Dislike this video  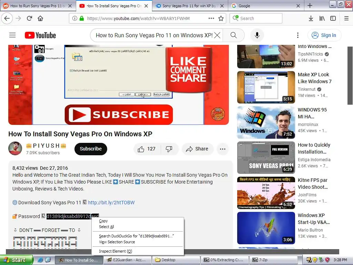click(169, 149)
